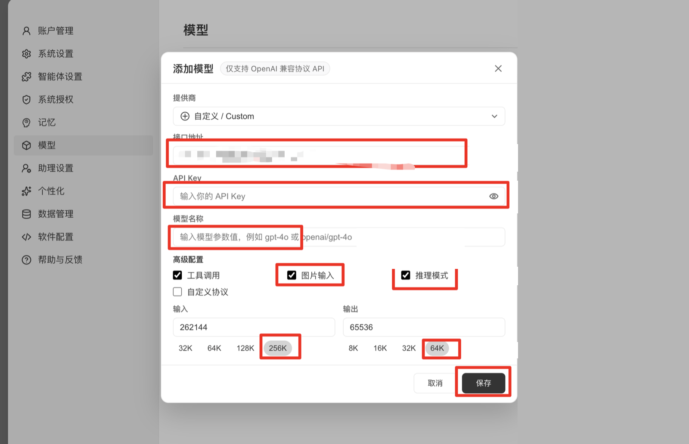The height and width of the screenshot is (444, 689).
Task: Click the help and feedback question icon
Action: [26, 260]
